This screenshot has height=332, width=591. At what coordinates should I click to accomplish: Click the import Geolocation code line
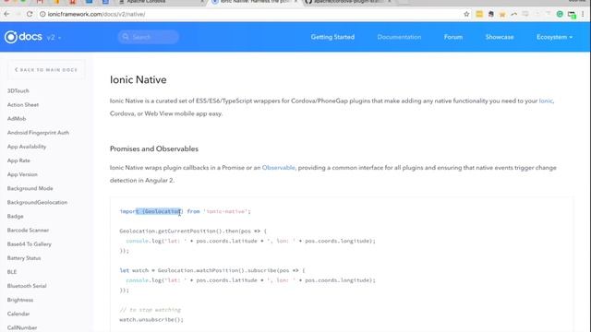pos(185,211)
